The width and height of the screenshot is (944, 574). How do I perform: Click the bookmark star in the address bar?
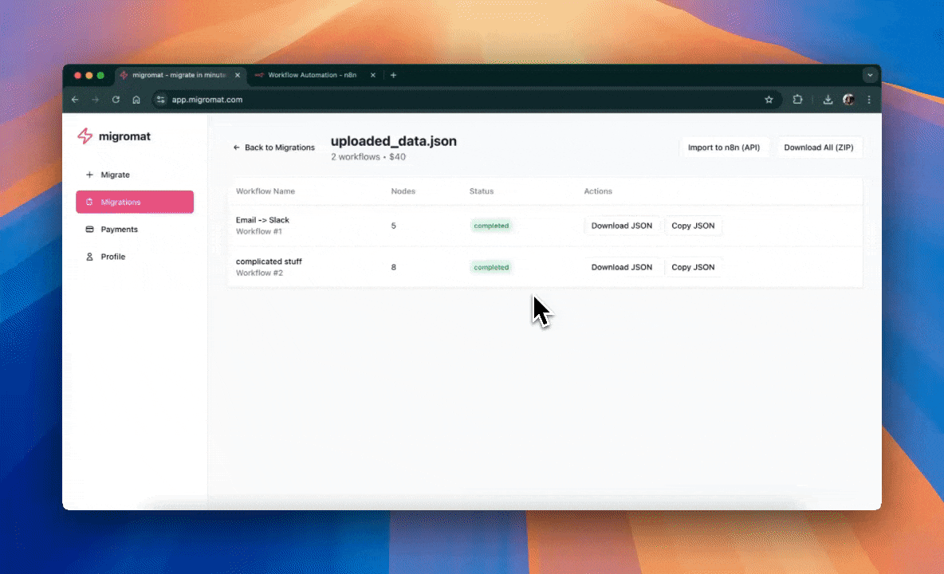(x=769, y=99)
